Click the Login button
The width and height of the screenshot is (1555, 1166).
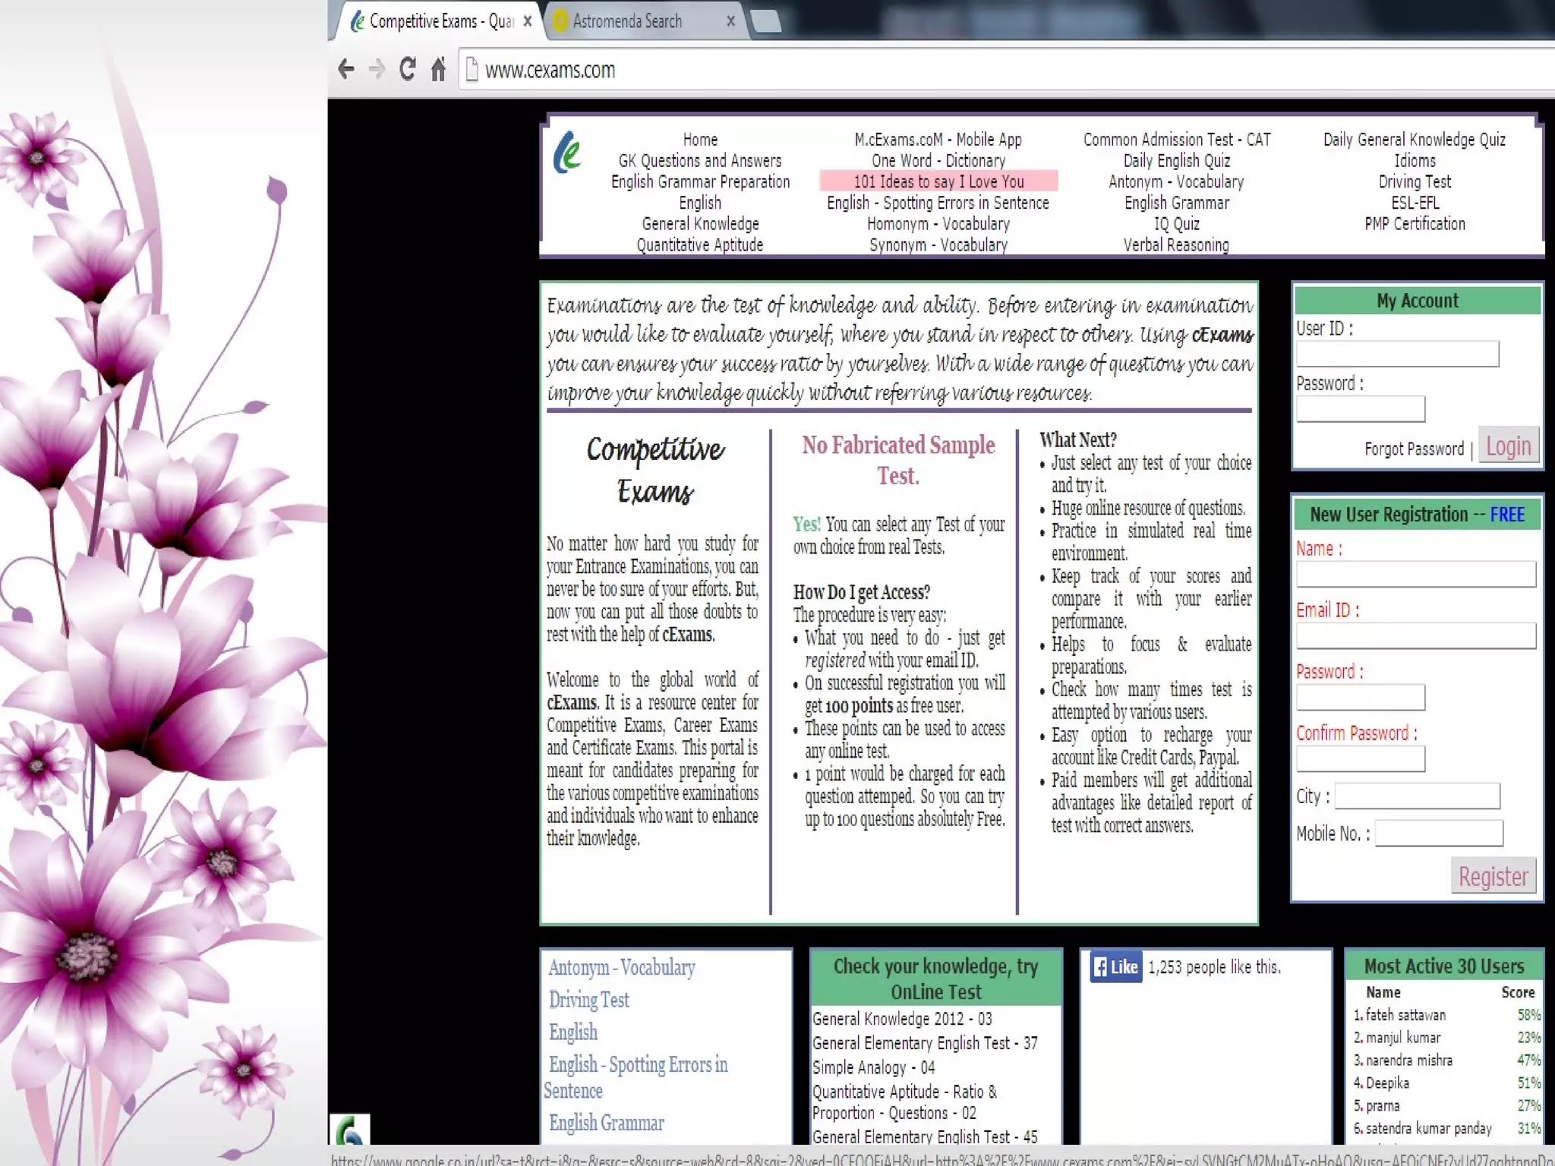point(1508,446)
